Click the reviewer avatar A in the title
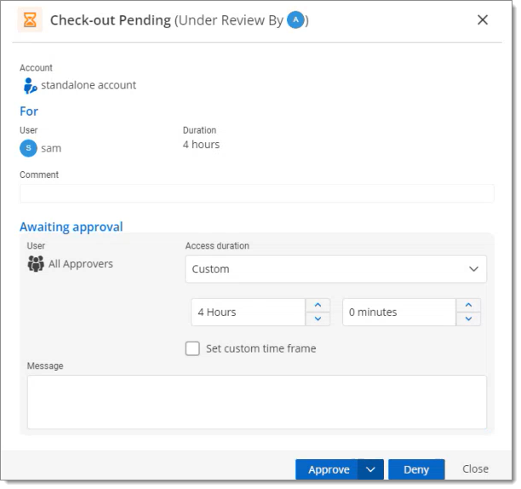This screenshot has height=489, width=521. (295, 20)
